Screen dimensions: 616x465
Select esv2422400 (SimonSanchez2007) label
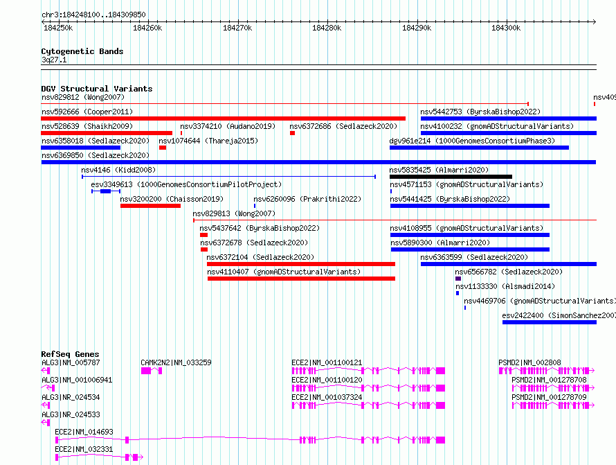click(559, 315)
